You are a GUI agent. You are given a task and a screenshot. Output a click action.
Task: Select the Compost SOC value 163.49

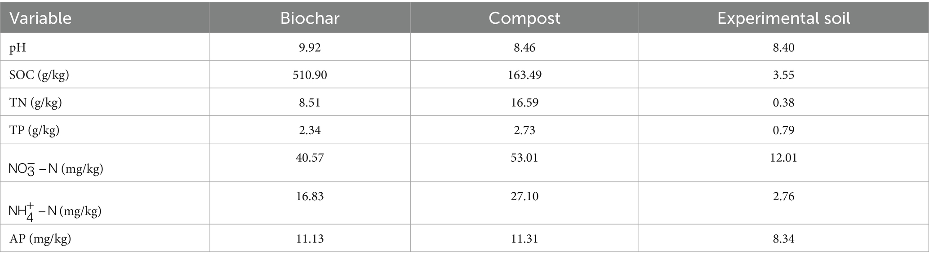click(524, 75)
